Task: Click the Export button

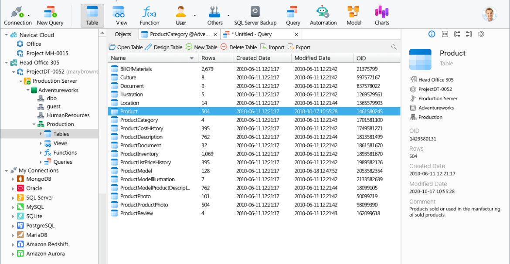Action: [x=299, y=47]
